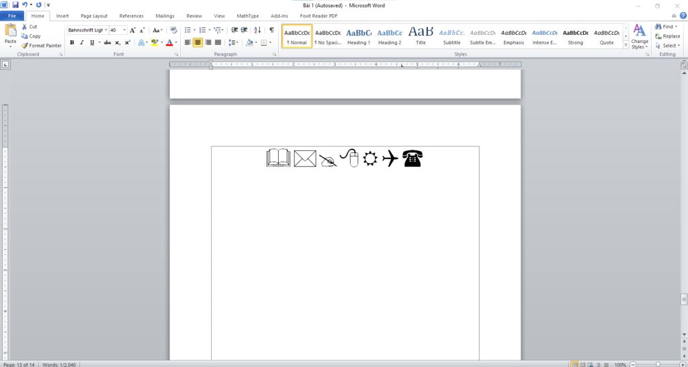The width and height of the screenshot is (688, 367).
Task: Open the File tab
Action: pyautogui.click(x=12, y=15)
